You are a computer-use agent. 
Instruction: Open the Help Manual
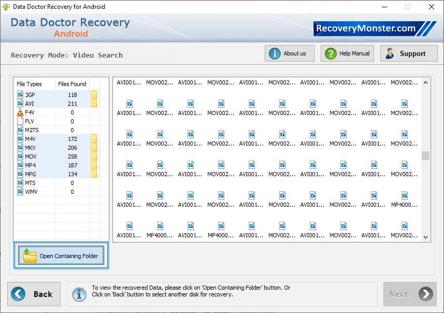(347, 53)
